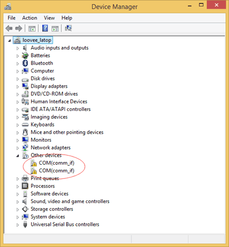This screenshot has width=229, height=247.
Task: Select the Processors category label
Action: pyautogui.click(x=43, y=186)
